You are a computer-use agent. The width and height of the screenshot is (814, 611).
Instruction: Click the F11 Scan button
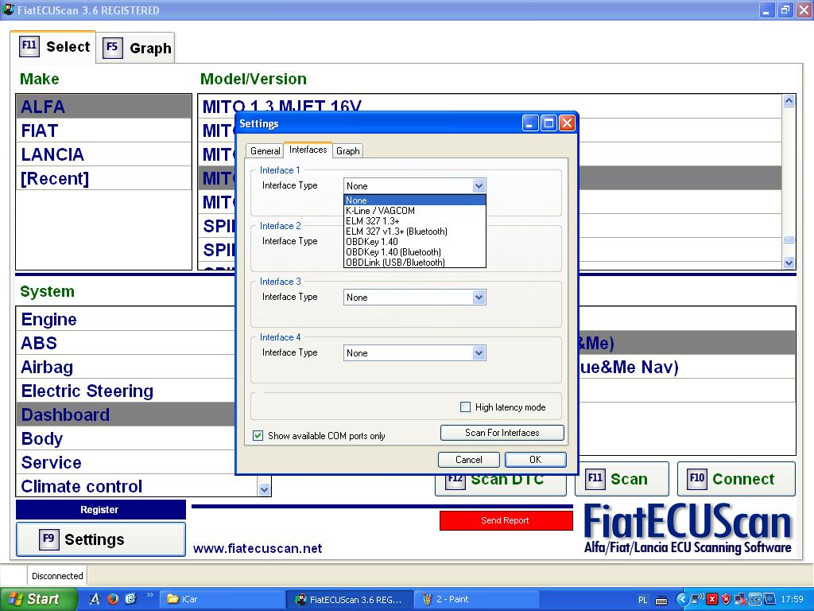622,478
